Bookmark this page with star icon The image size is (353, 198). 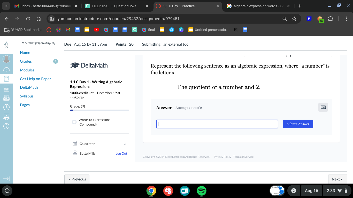294,19
